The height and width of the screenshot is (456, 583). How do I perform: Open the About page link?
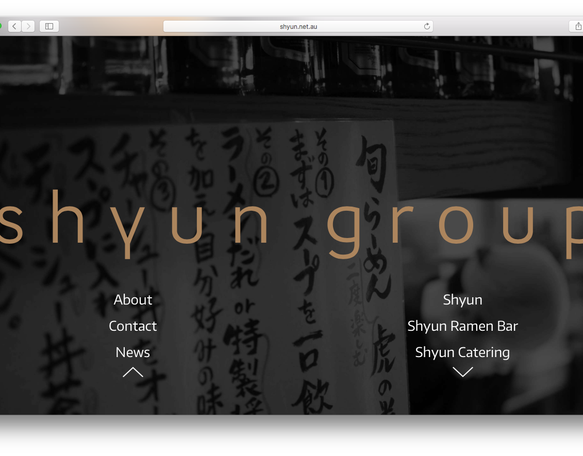pos(133,299)
